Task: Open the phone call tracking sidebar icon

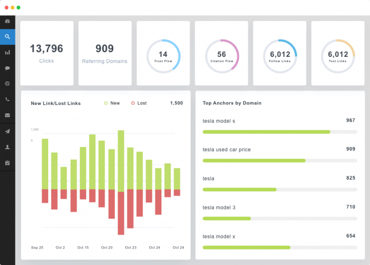Action: [x=7, y=99]
